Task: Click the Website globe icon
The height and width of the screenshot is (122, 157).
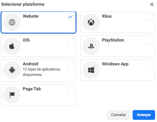Action: [12, 22]
